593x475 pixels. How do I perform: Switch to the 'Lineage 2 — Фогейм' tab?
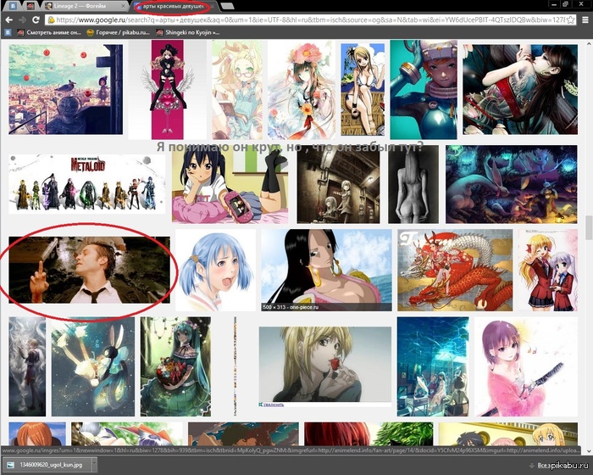[x=85, y=5]
